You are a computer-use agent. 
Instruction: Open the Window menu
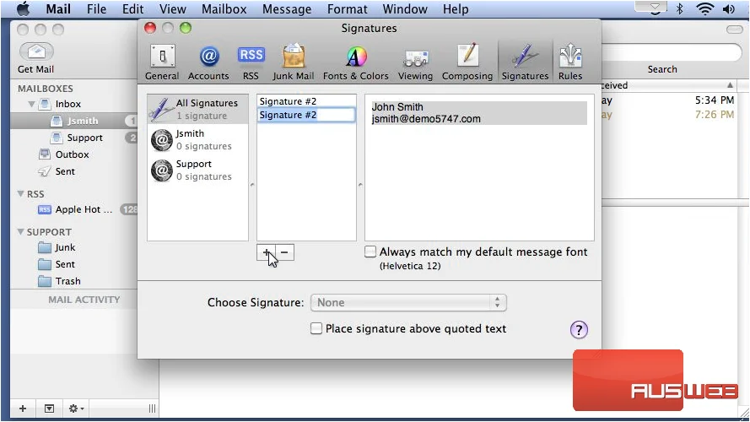pos(405,9)
